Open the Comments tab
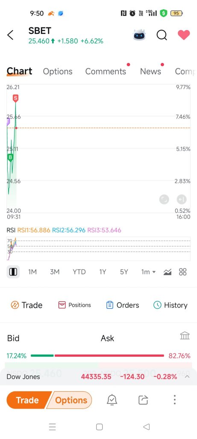Viewport: 197px width, 439px height. pos(106,72)
